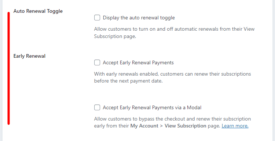This screenshot has width=275, height=141.
Task: Click the 'Allow customers to turn on and off' line
Action: tap(174, 29)
